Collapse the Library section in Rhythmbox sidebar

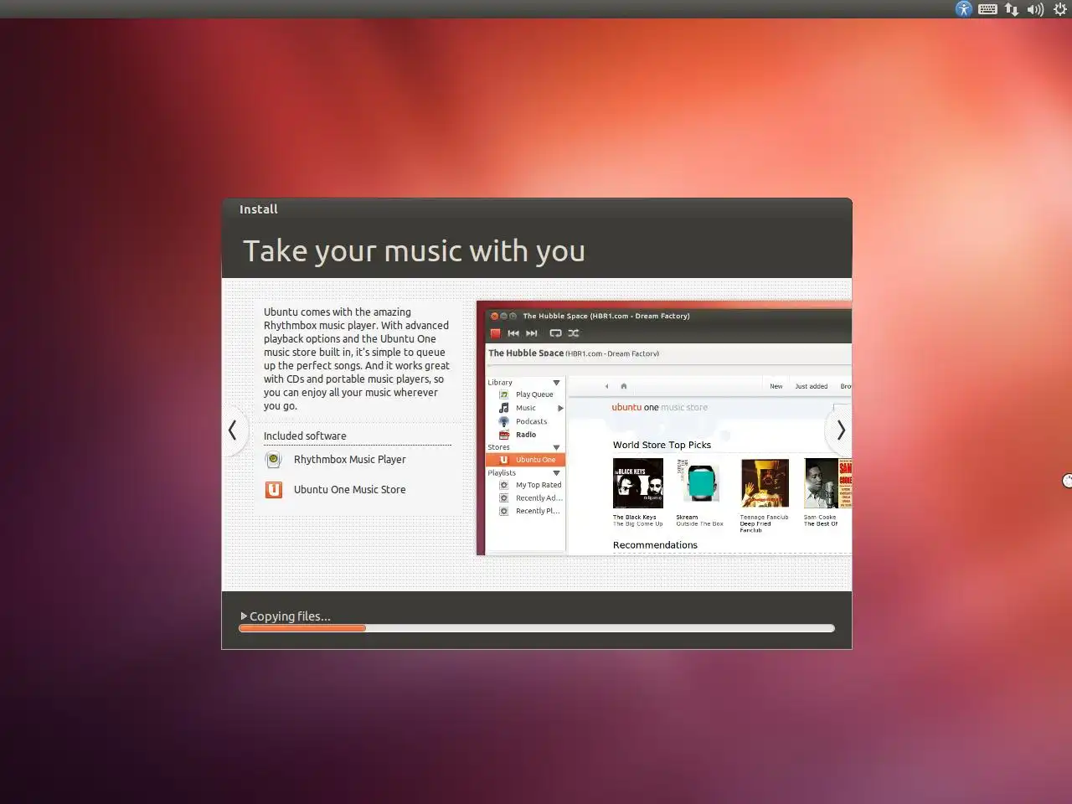(557, 383)
